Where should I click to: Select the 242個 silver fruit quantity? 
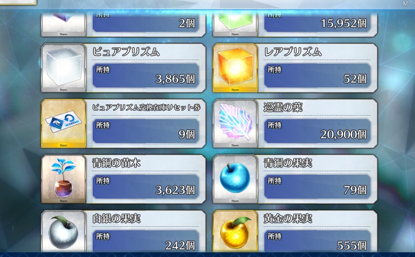coord(180,246)
